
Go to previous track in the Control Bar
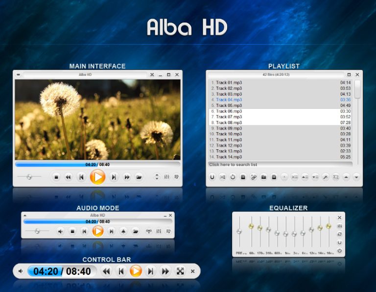tap(121, 271)
